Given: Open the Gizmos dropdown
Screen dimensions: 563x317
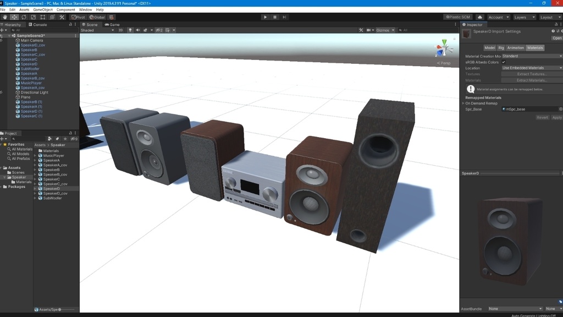Looking at the screenshot, I should (385, 30).
